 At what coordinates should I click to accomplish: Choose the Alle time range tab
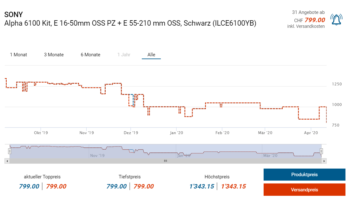click(151, 55)
